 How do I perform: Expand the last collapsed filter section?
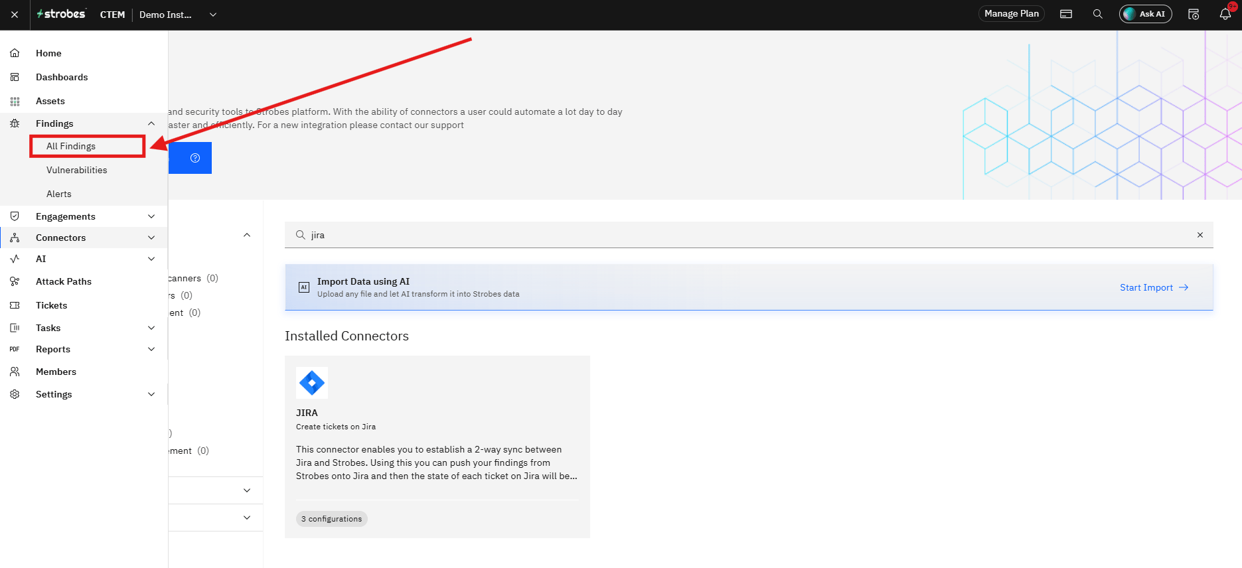pyautogui.click(x=247, y=518)
